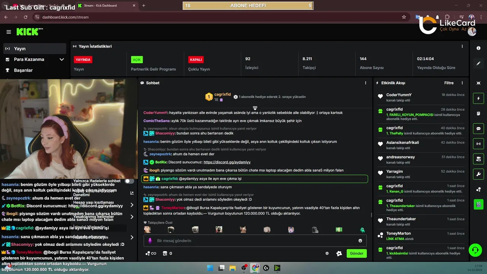Viewport: 487px width, 274px height.
Task: Click the camera layout icon in the right sidebar
Action: tap(479, 159)
